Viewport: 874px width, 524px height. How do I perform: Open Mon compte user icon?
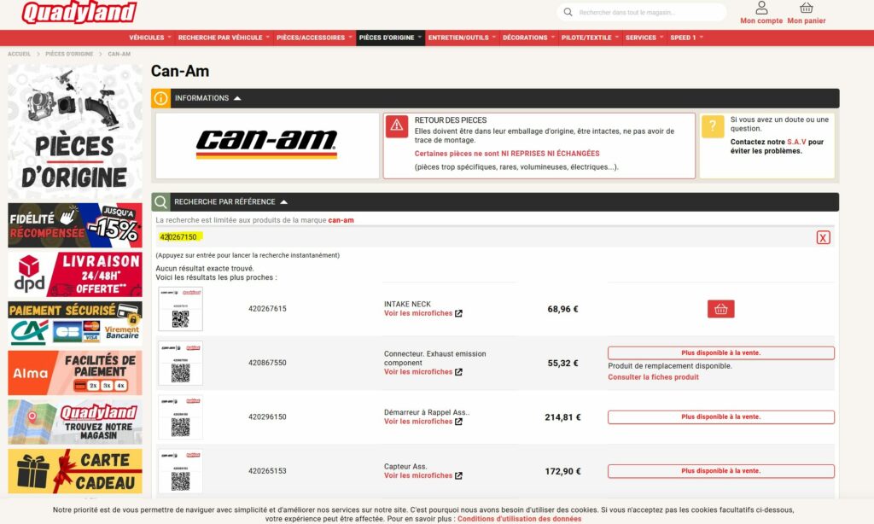point(761,9)
